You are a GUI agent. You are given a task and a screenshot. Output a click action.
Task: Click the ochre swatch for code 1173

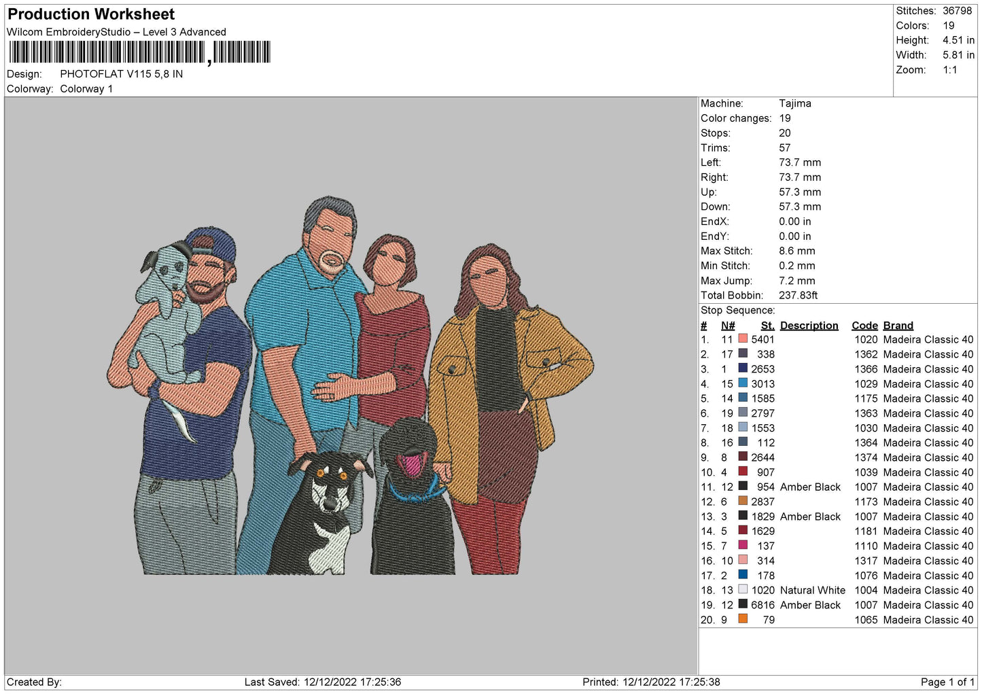pyautogui.click(x=743, y=501)
